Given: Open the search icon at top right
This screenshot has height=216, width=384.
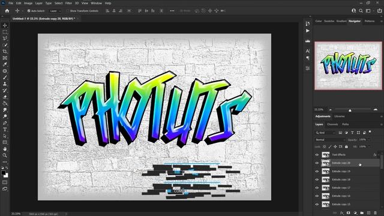Looking at the screenshot, I should pos(361,11).
